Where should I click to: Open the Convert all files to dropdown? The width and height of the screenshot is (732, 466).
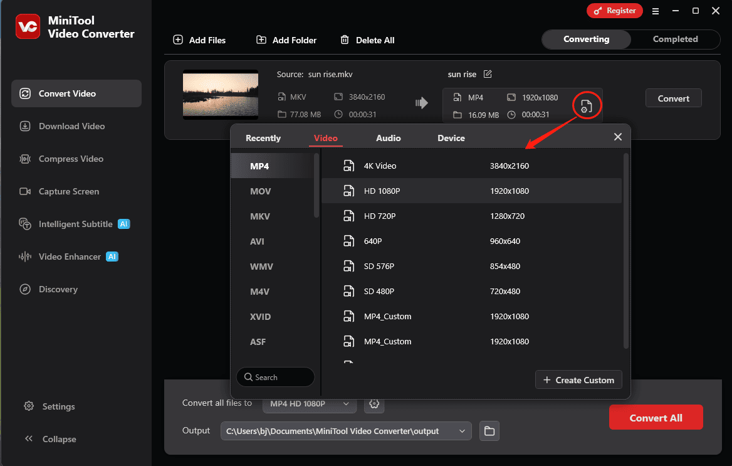click(310, 403)
